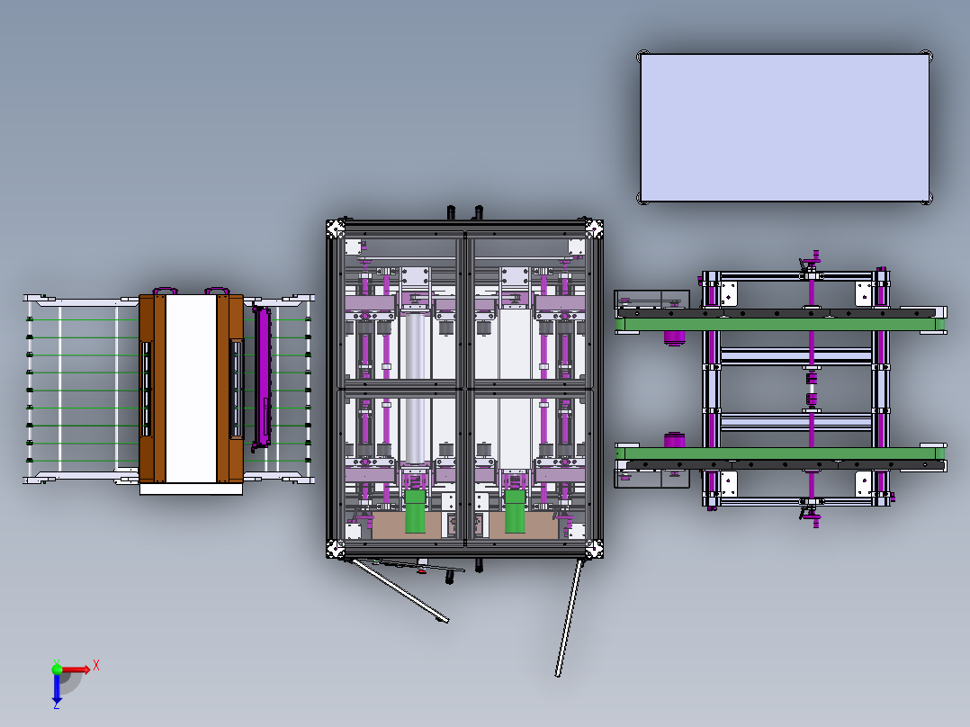Click the red X axis arrow
The image size is (970, 727).
(86, 669)
